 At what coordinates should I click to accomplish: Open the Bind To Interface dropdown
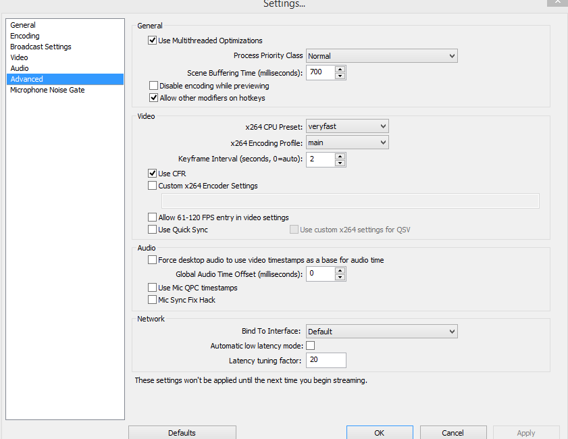pyautogui.click(x=382, y=332)
